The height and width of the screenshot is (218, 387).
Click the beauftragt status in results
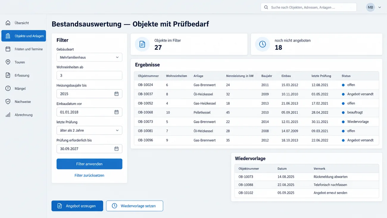click(x=355, y=113)
